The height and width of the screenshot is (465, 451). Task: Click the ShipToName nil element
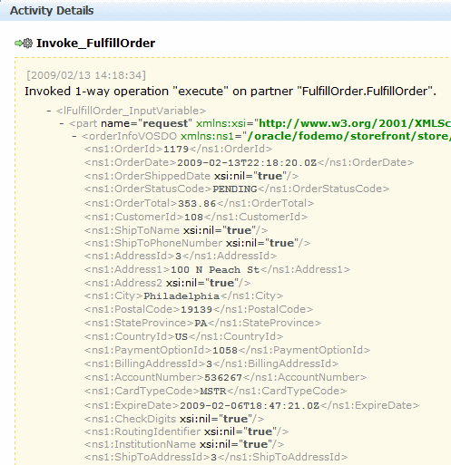tap(176, 230)
